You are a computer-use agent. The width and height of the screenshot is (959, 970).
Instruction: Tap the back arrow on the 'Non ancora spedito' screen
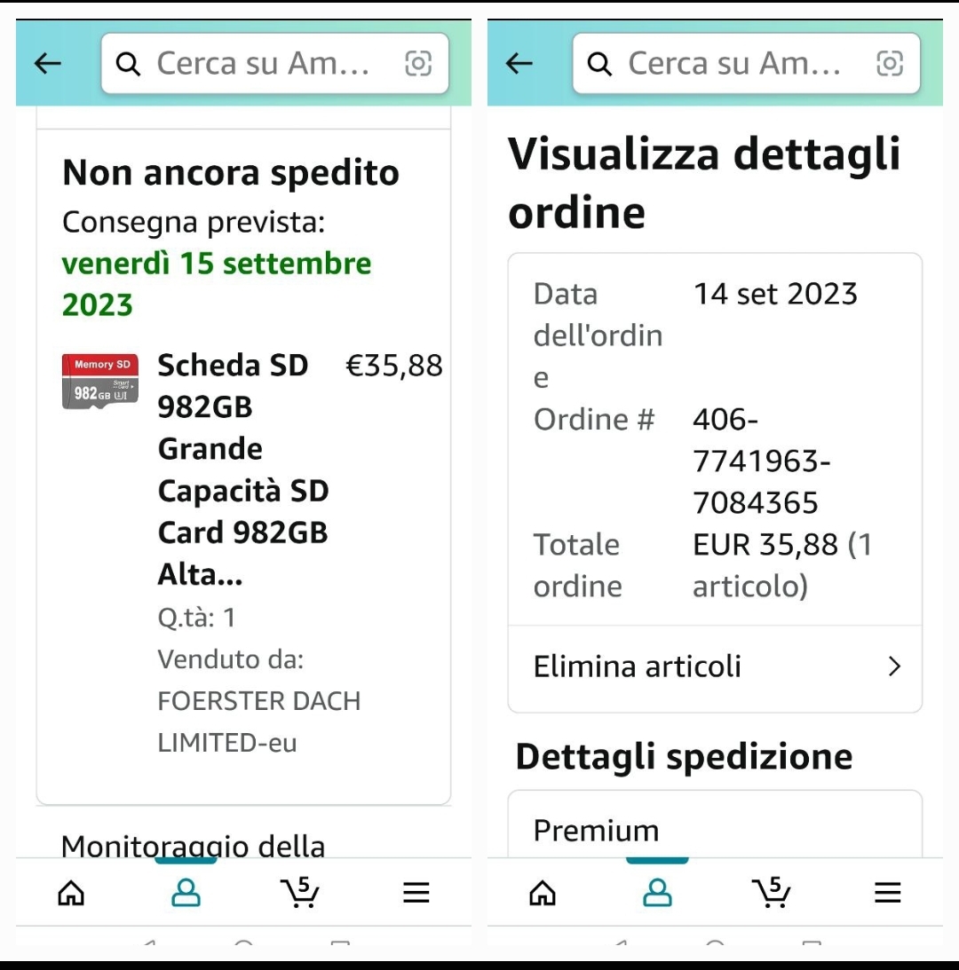[48, 63]
